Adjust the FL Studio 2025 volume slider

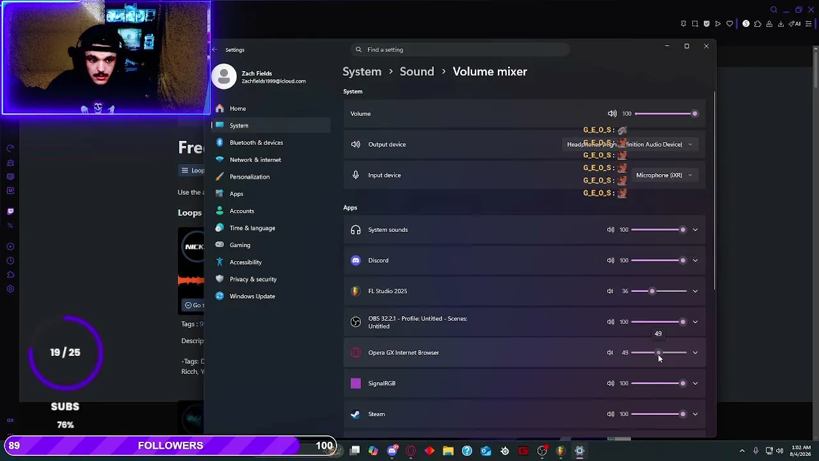[659, 291]
